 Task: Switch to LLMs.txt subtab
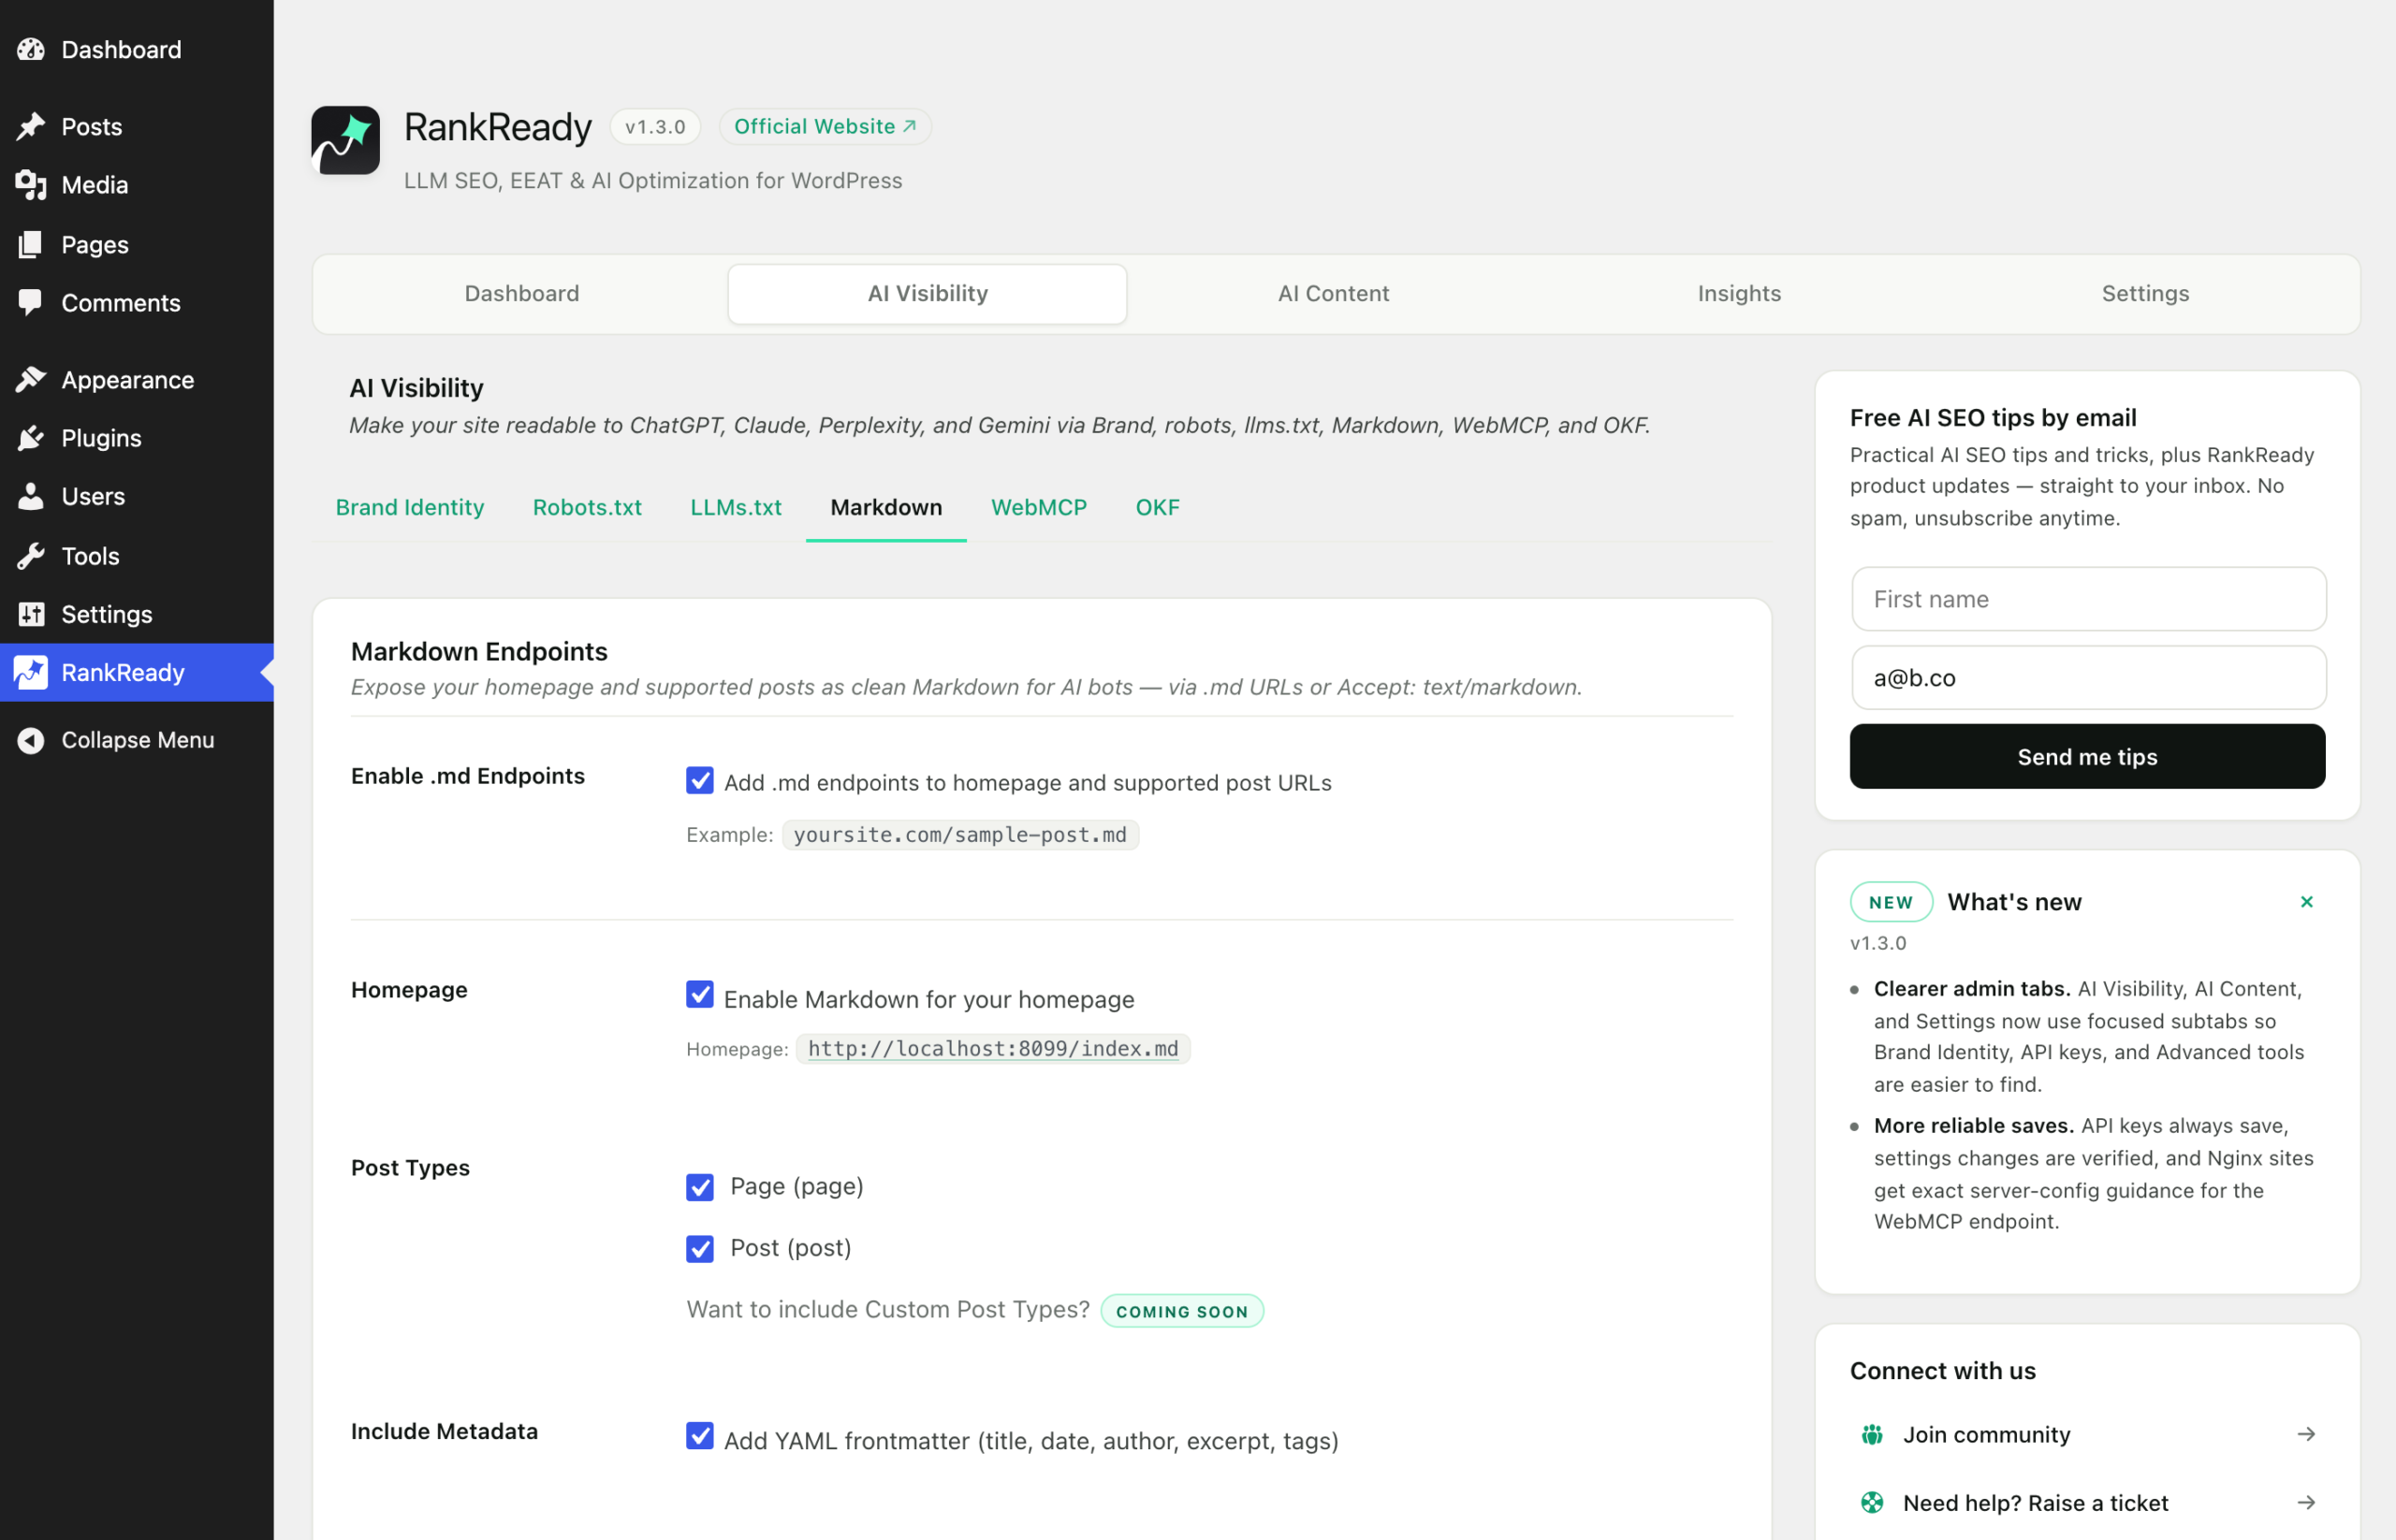pyautogui.click(x=736, y=508)
